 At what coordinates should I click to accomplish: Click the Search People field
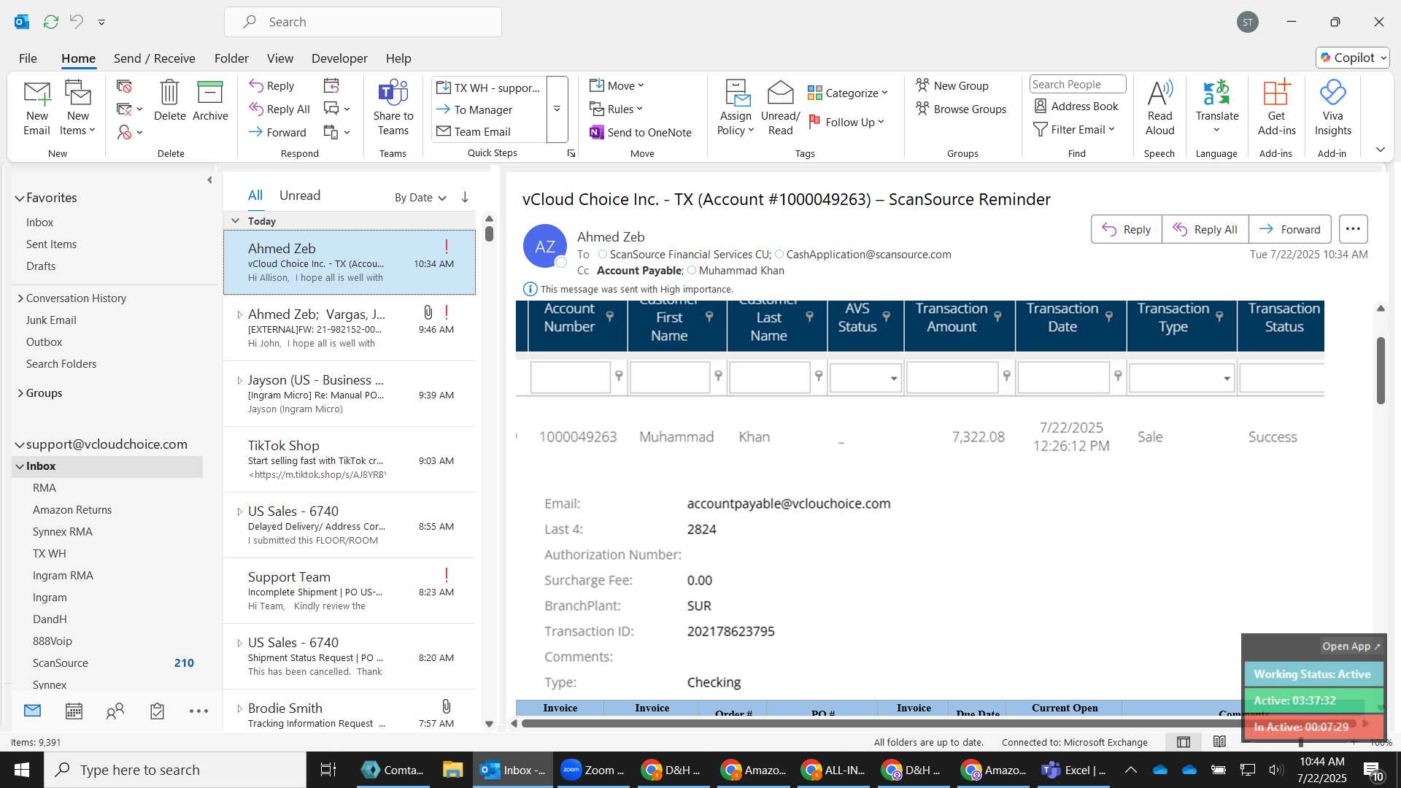click(x=1077, y=84)
